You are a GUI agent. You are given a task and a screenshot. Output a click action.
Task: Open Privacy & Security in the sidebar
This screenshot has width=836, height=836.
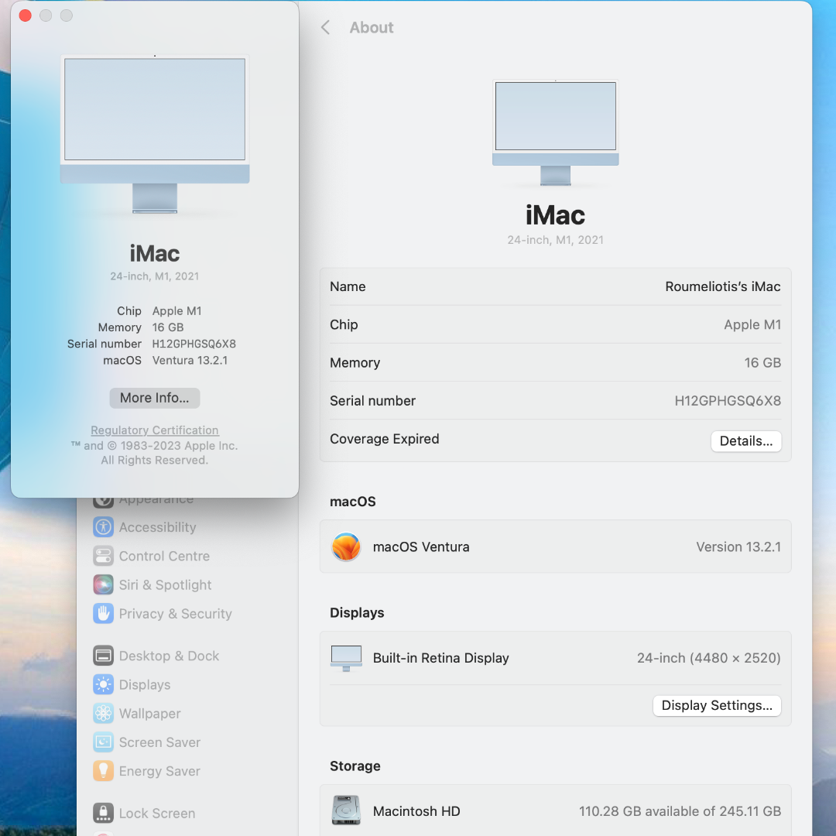[163, 614]
